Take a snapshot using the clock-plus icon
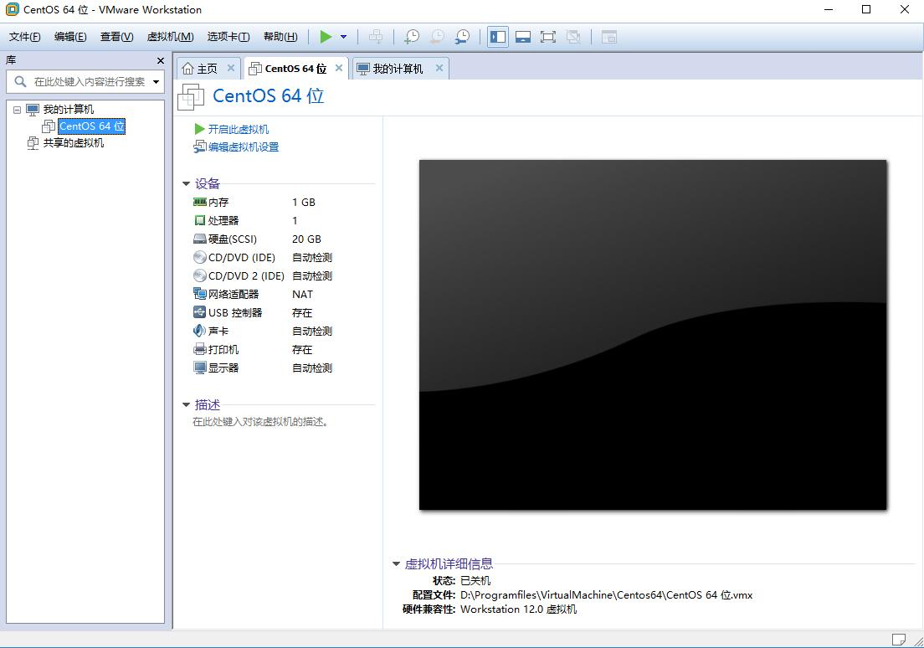The image size is (924, 648). click(x=411, y=37)
